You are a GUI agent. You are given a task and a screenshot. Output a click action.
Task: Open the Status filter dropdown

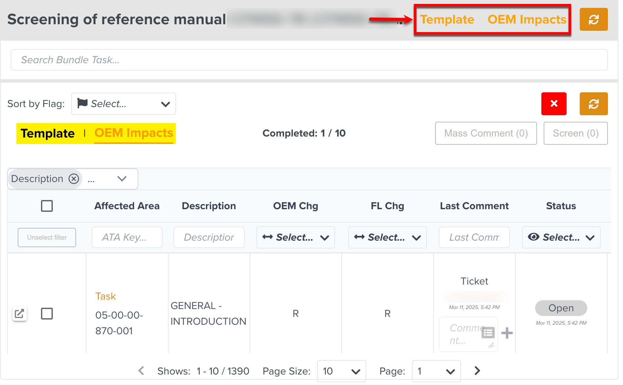(x=561, y=237)
